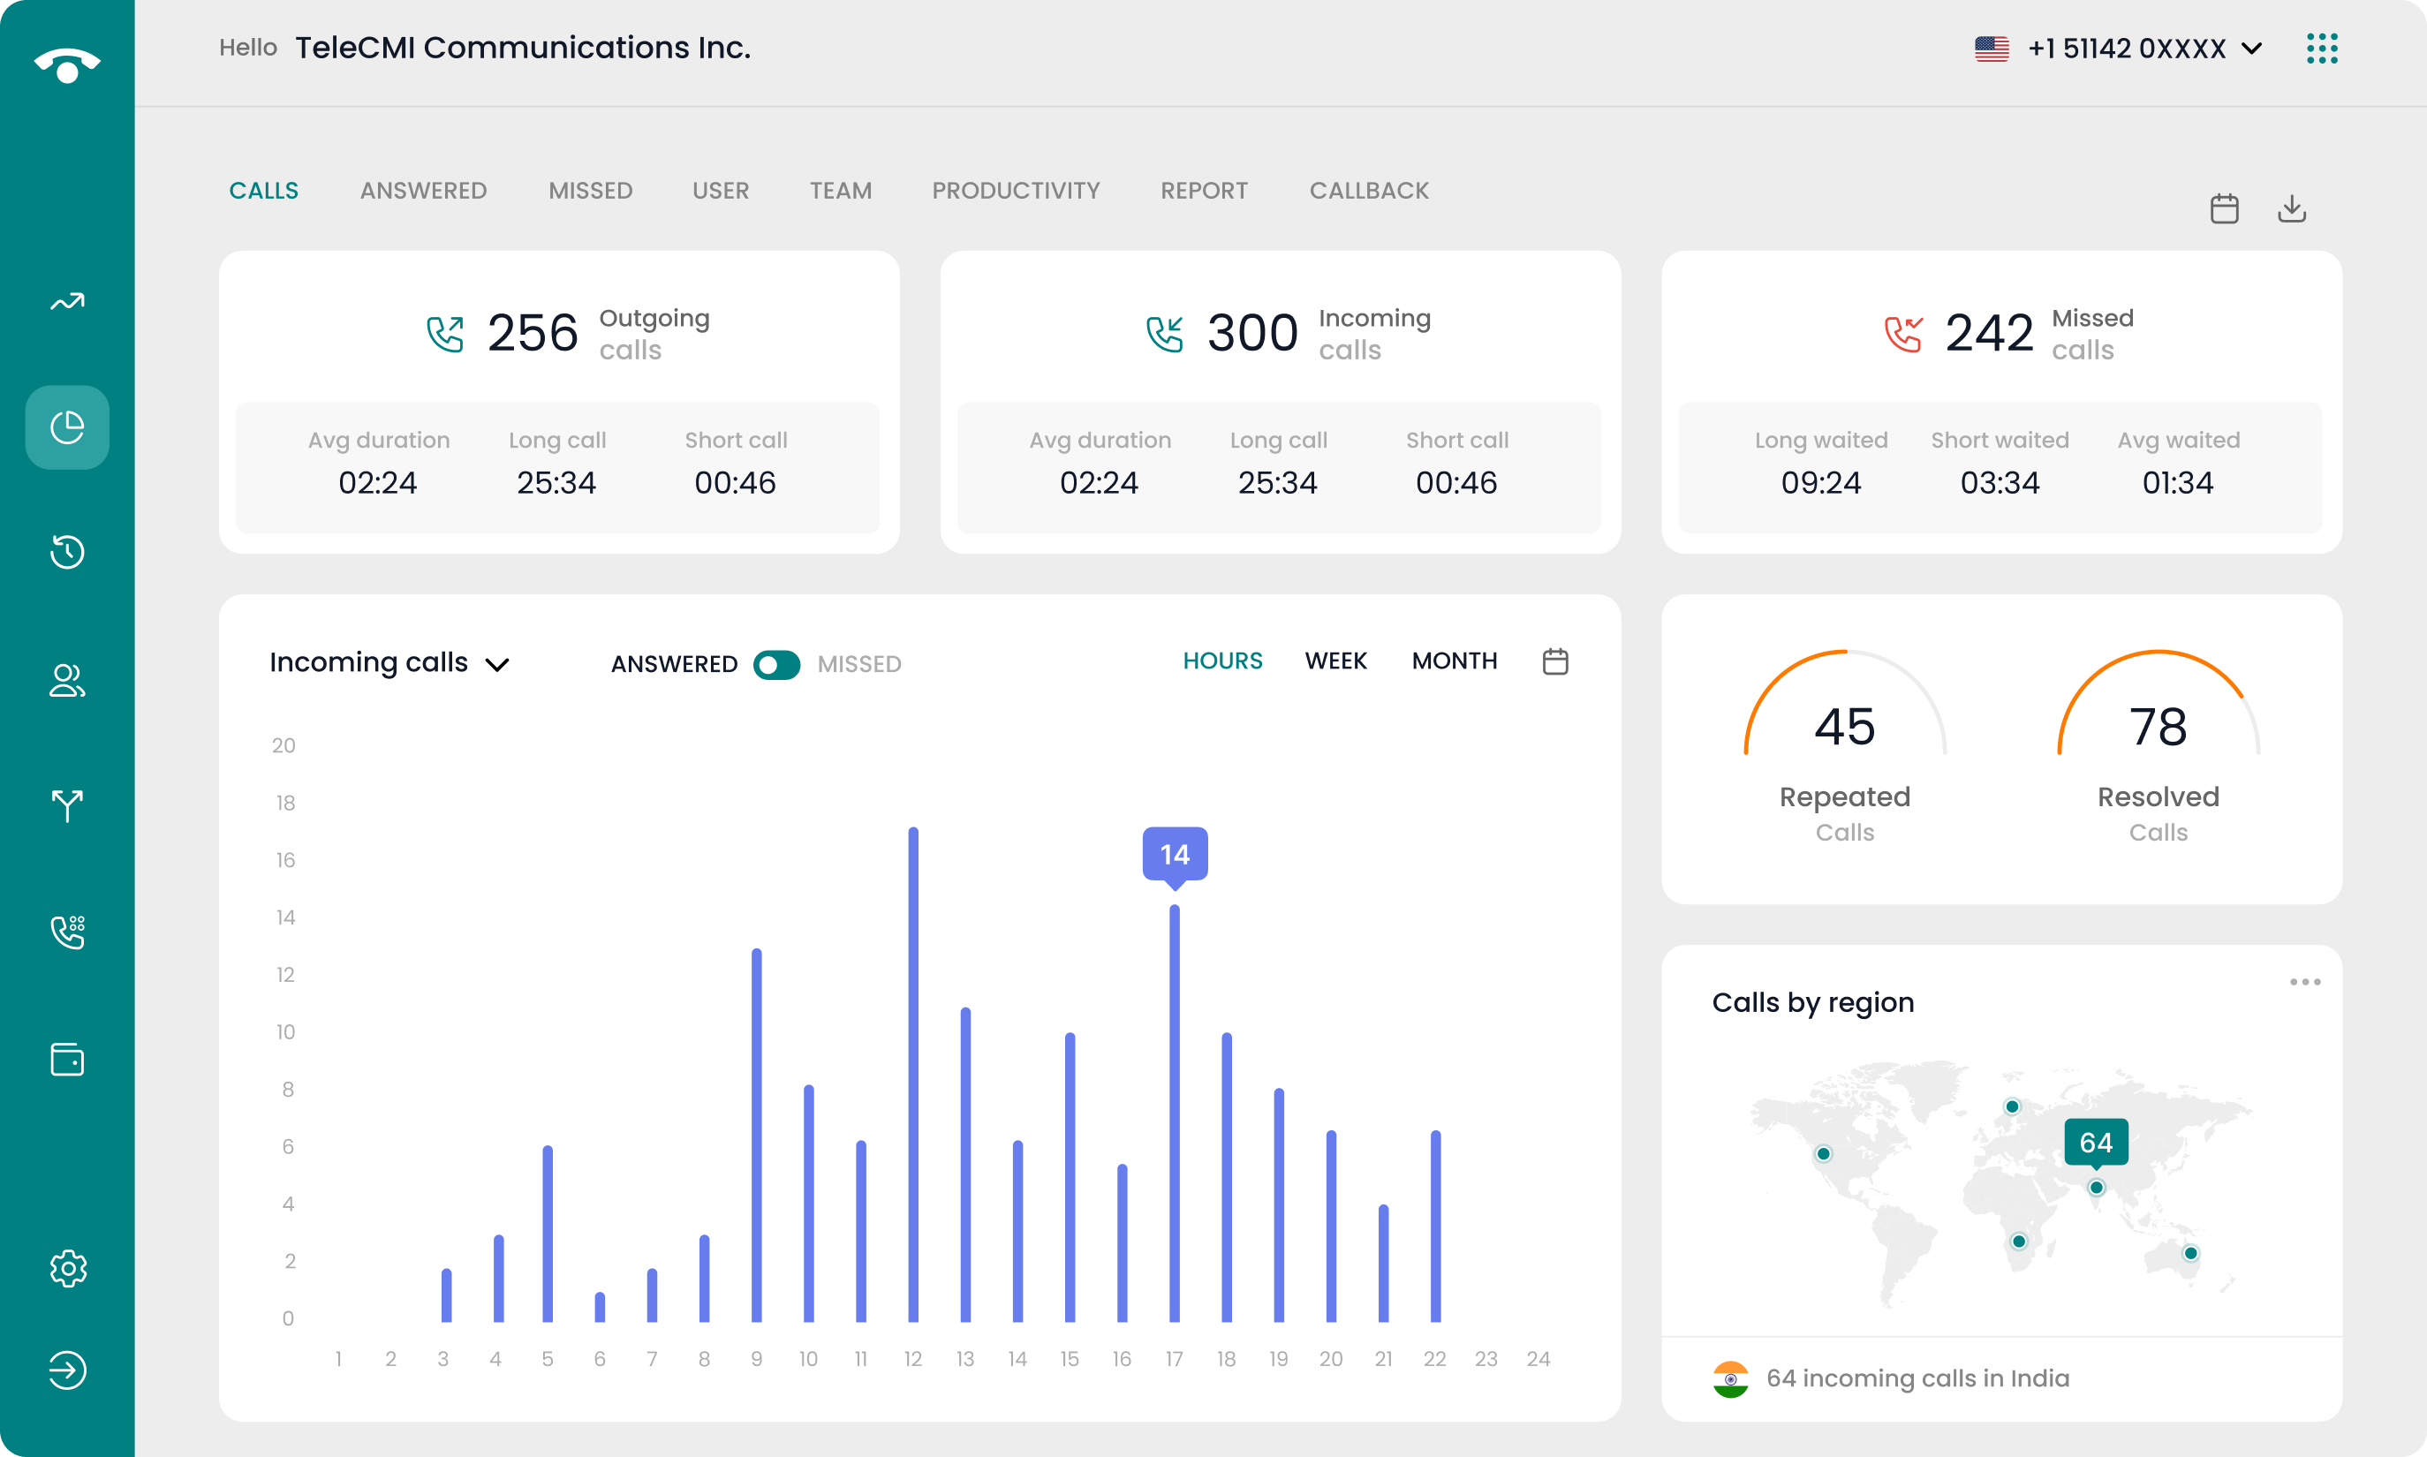2427x1457 pixels.
Task: Switch to the ANSWERED tab
Action: coord(423,191)
